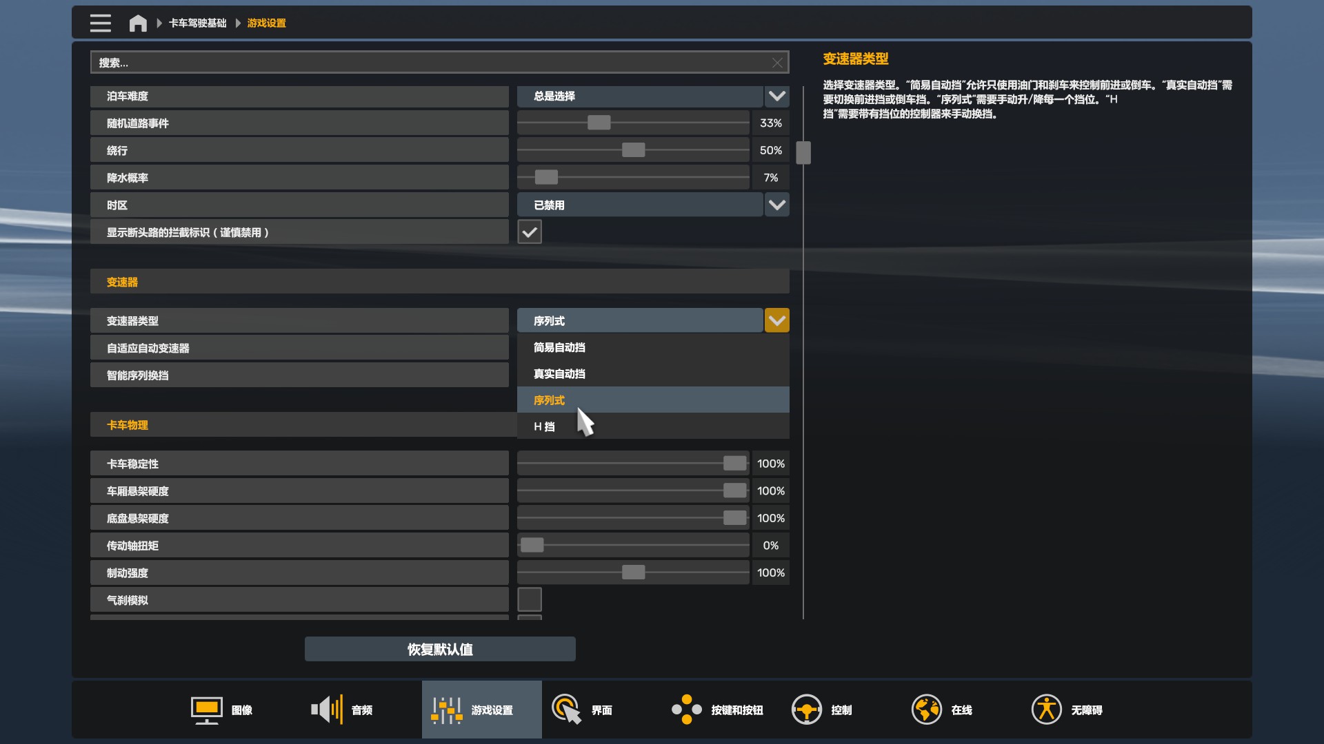This screenshot has height=744, width=1324.
Task: Open the hamburger menu icon
Action: click(100, 23)
